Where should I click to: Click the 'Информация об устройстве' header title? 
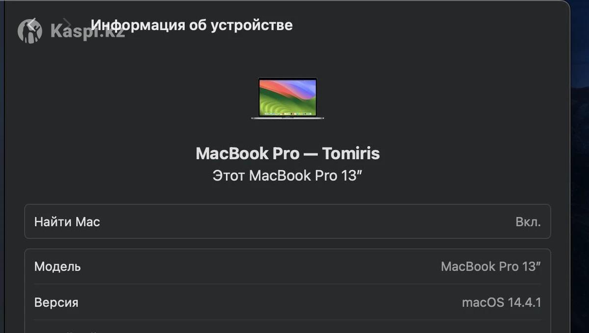pos(192,25)
